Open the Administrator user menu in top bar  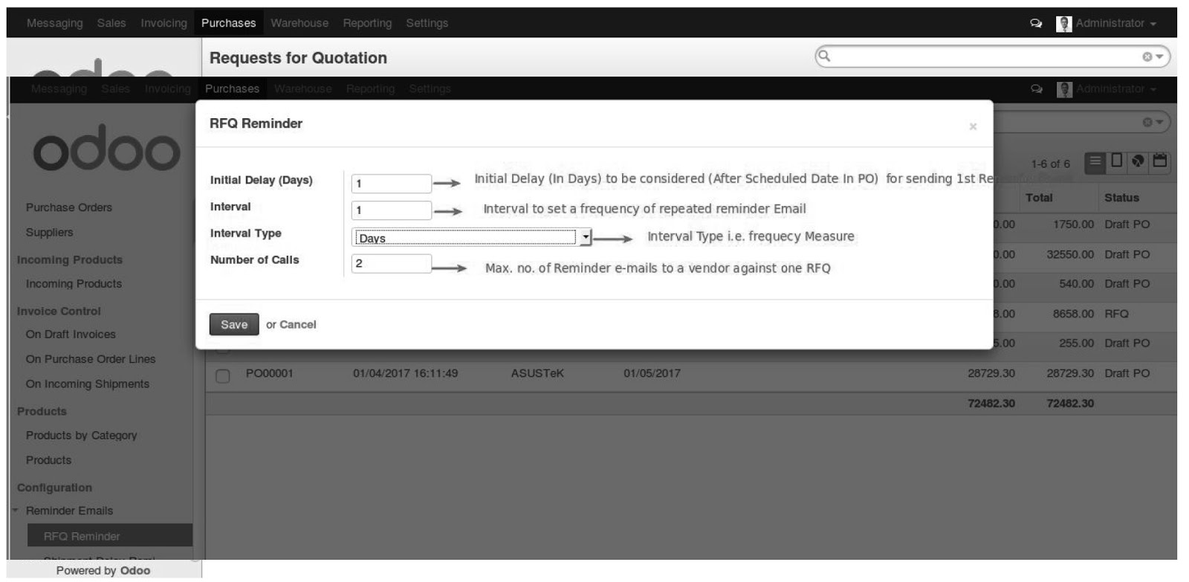[x=1116, y=24]
